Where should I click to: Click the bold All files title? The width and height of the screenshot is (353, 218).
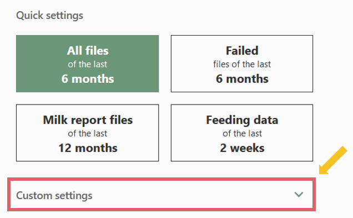88,51
